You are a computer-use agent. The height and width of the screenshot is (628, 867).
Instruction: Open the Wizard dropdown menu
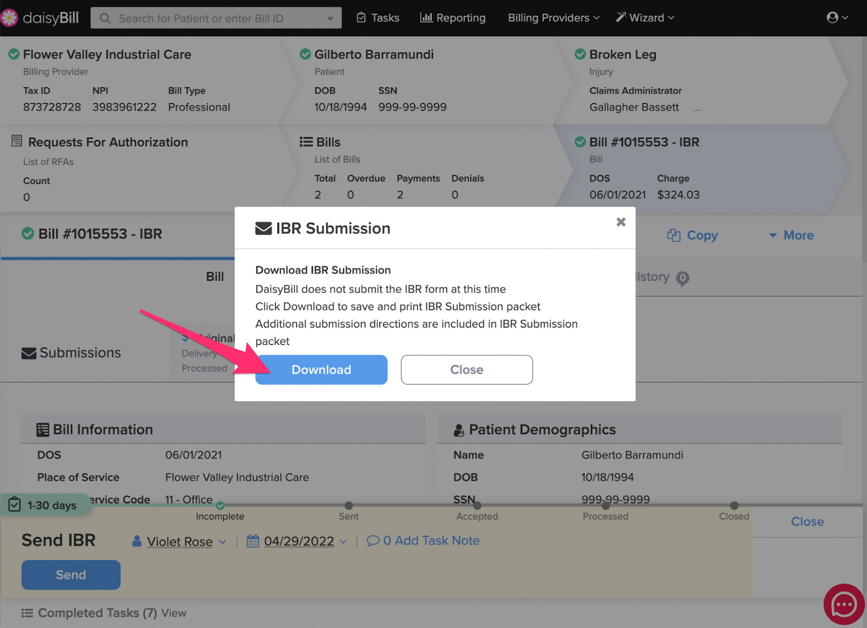[645, 18]
